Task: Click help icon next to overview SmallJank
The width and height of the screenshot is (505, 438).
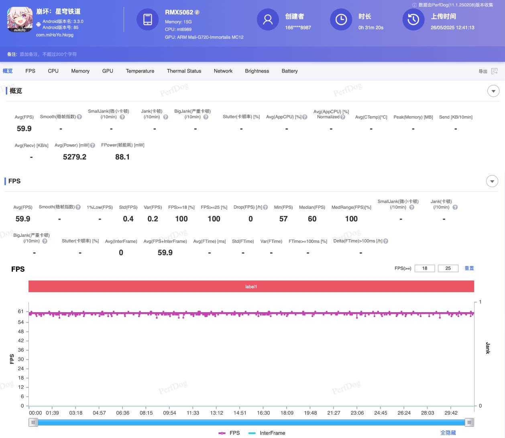Action: [x=122, y=117]
